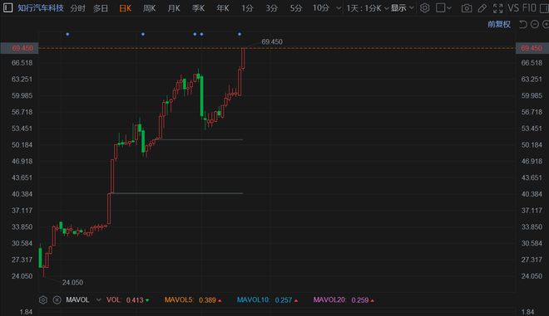Enter fullscreen chart mode

[497, 8]
